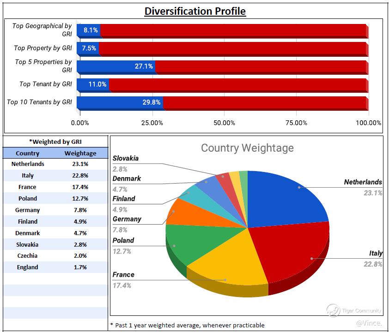Select the Netherlands table cell
The height and width of the screenshot is (332, 389).
pyautogui.click(x=28, y=164)
